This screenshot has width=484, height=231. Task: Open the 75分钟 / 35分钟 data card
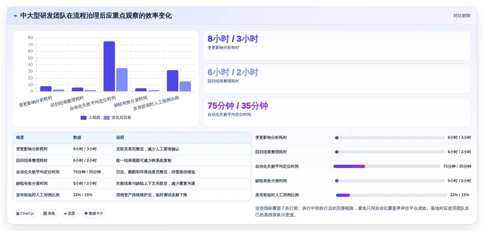point(337,112)
